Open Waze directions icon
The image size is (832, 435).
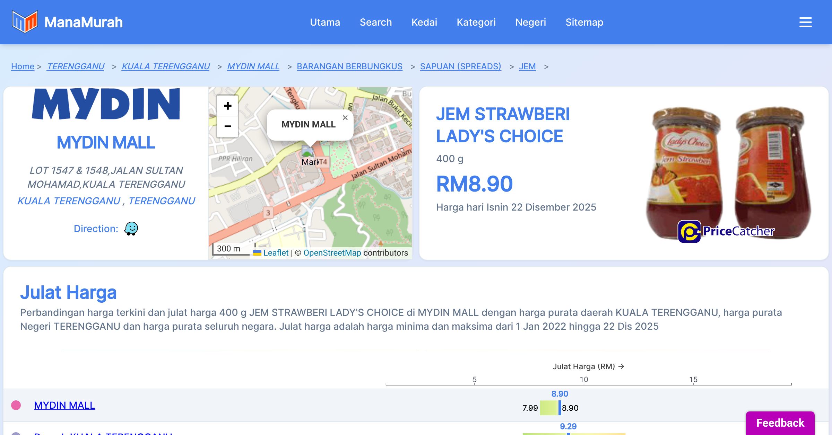click(x=131, y=229)
